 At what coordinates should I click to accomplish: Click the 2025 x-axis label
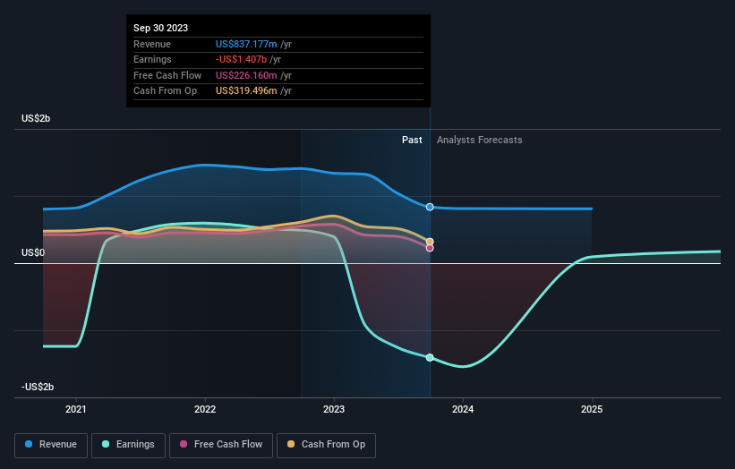click(592, 410)
